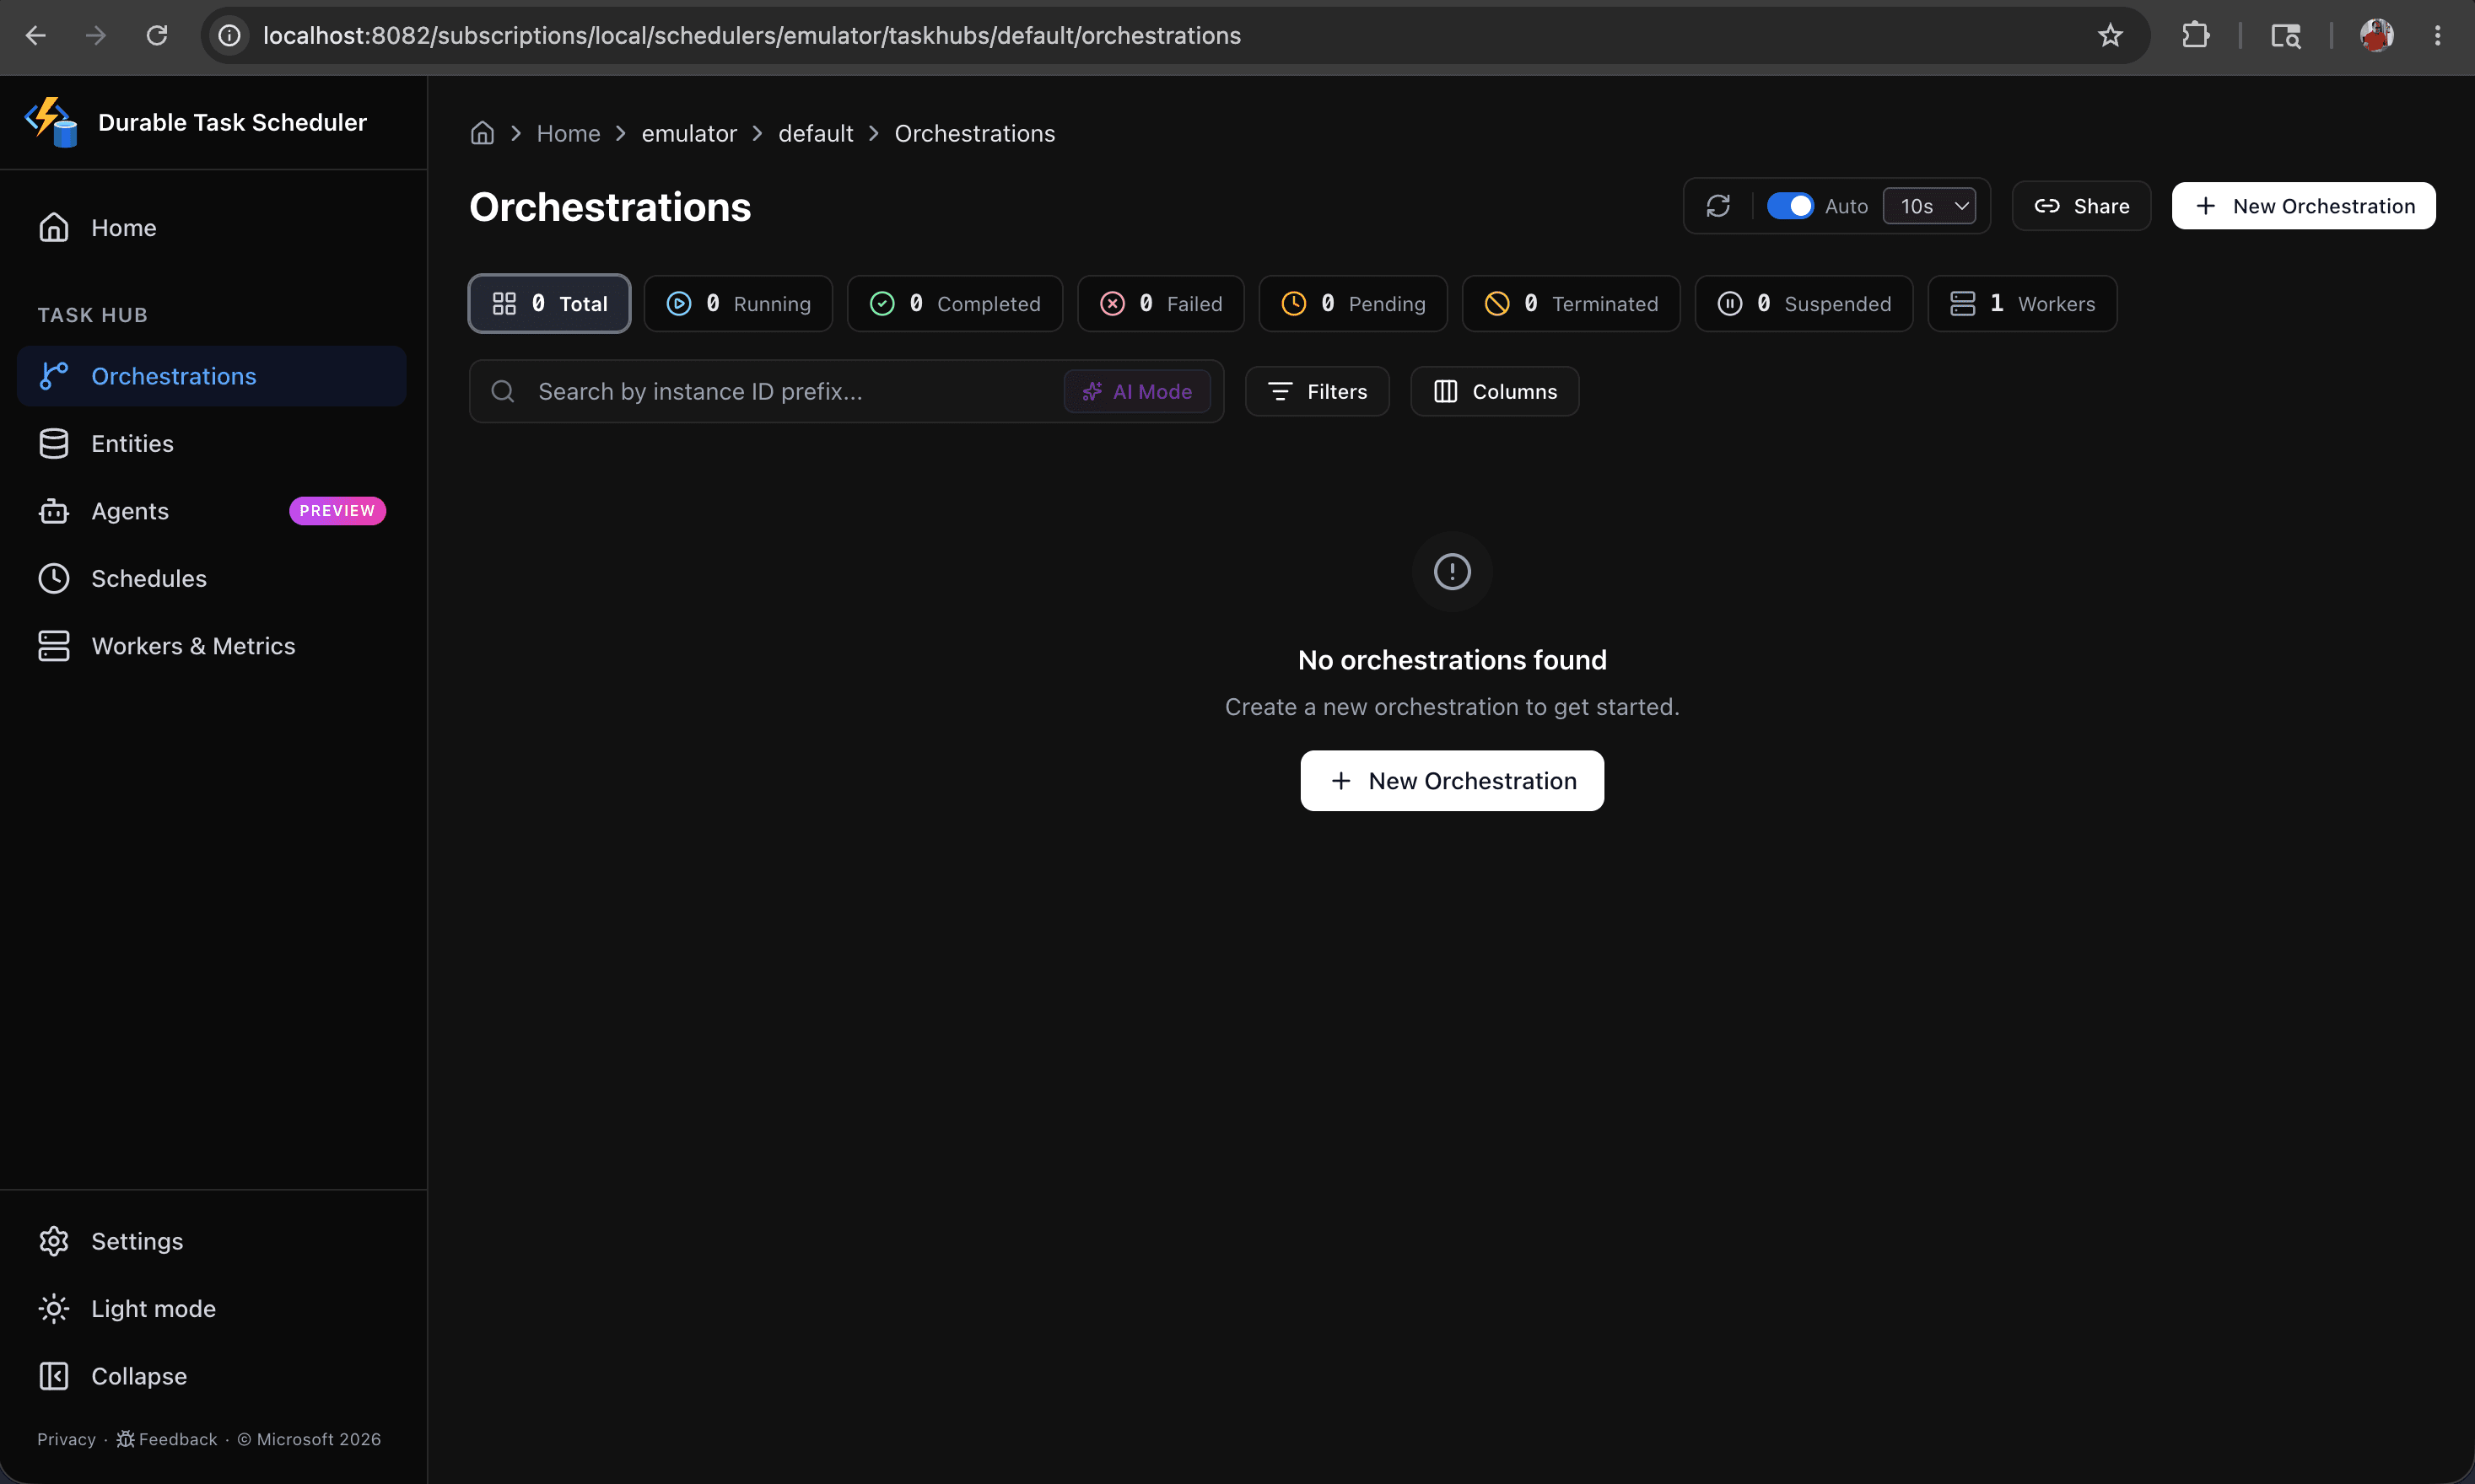
Task: Filter by Completed status
Action: click(954, 303)
